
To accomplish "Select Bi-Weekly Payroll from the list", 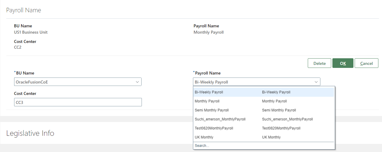I will point(209,92).
